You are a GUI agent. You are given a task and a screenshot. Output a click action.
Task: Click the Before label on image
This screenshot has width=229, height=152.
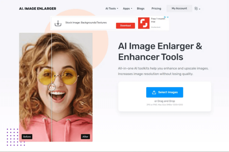pos(27,137)
